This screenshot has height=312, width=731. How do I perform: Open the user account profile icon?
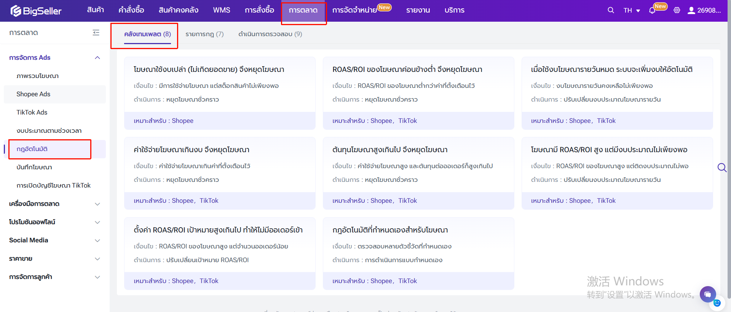pos(691,10)
